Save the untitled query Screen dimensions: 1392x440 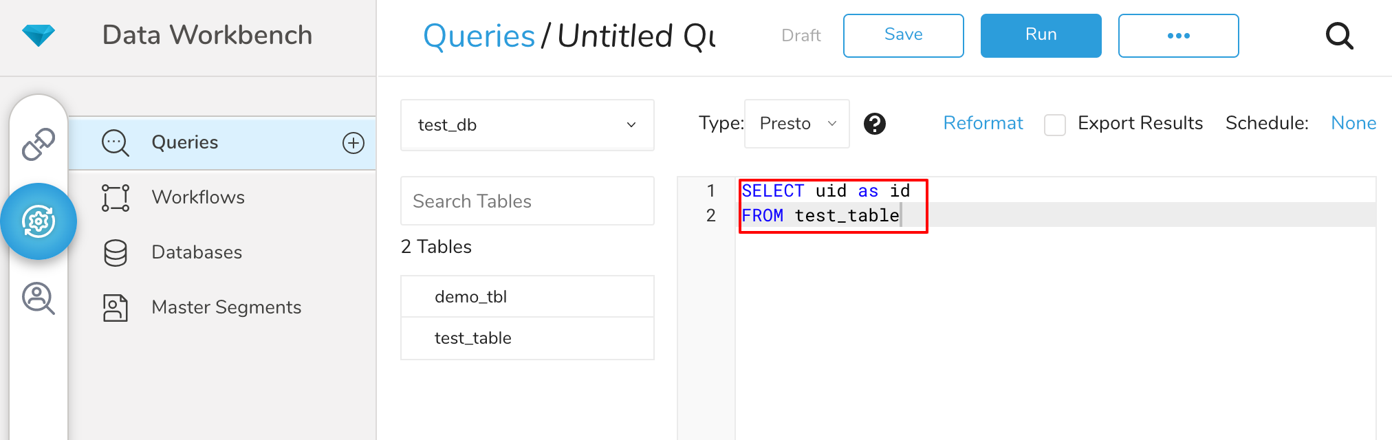click(903, 36)
